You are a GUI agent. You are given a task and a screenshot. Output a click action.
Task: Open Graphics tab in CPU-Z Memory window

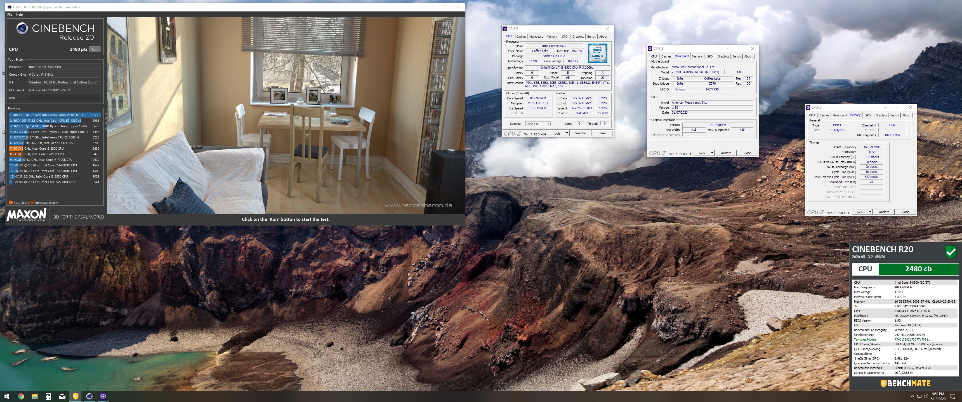click(x=881, y=115)
